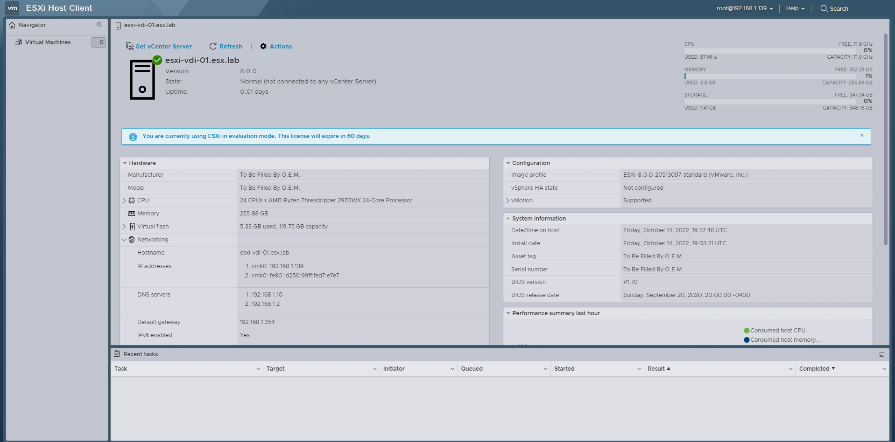
Task: Open Completed column dropdown arrow
Action: point(884,369)
